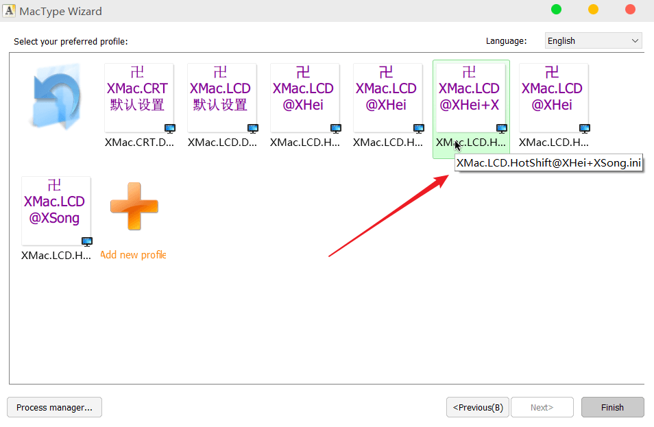Click the green circle window button
This screenshot has width=654, height=427.
tap(556, 9)
